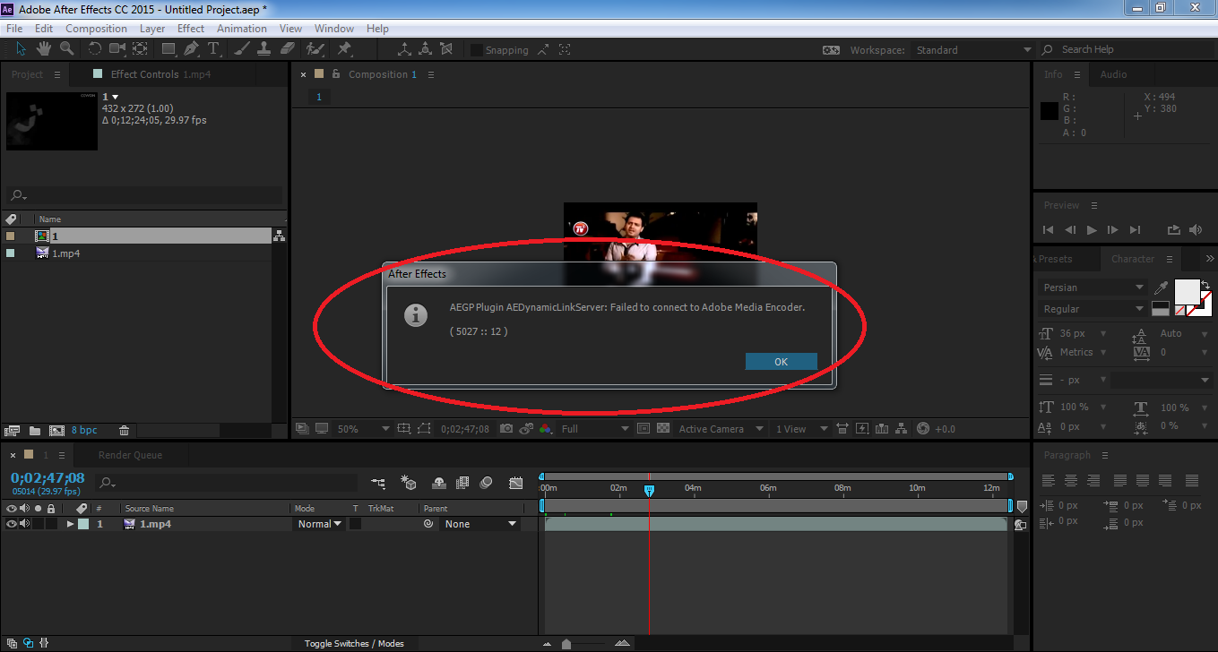This screenshot has height=652, width=1218.
Task: Toggle the Composition viewer lock icon
Action: click(x=336, y=74)
